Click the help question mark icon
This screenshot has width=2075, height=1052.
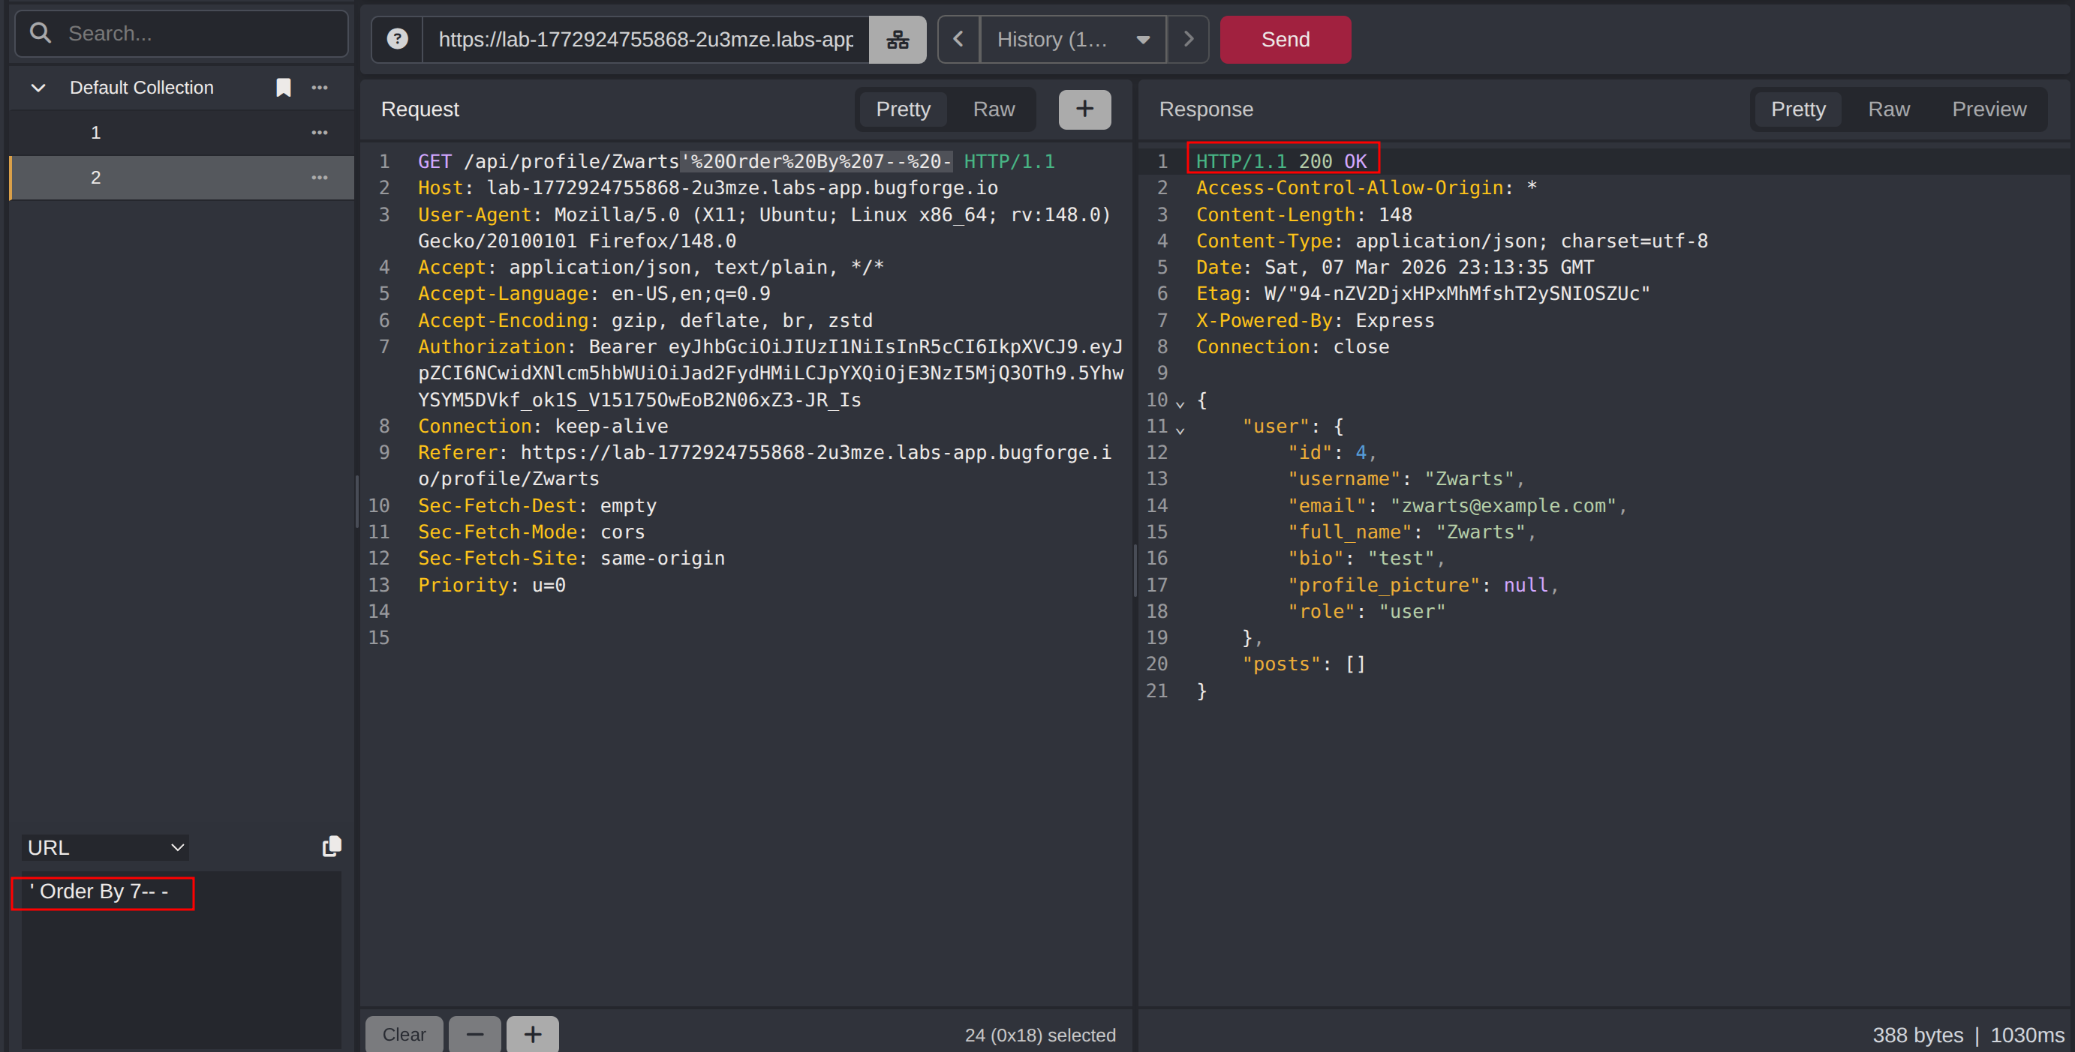click(x=397, y=39)
